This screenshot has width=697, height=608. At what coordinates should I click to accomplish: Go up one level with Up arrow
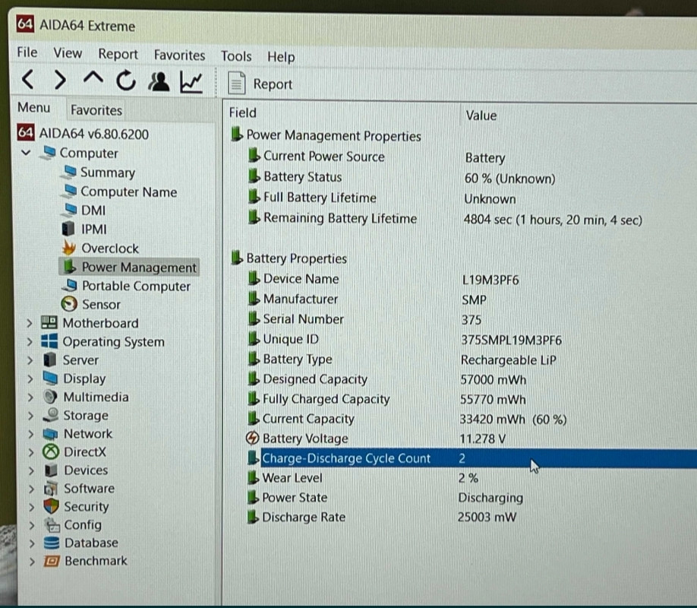[93, 81]
